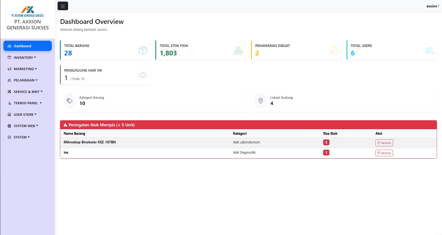442x235 pixels.
Task: Go to the Dashboard menu item
Action: click(28, 46)
